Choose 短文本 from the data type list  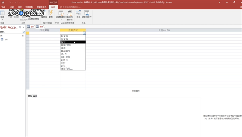click(x=73, y=36)
